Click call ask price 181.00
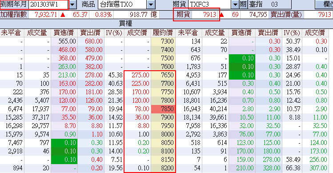The height and width of the screenshot is (173, 333). pos(94,92)
